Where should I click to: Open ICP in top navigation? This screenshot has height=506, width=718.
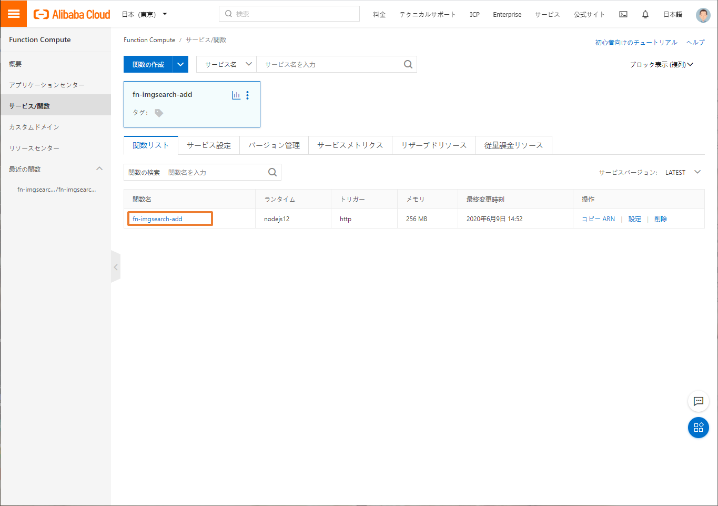[x=474, y=14]
